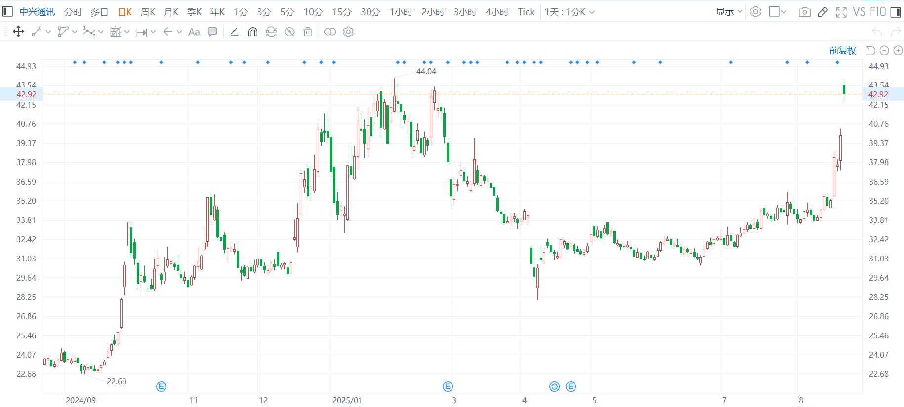Image resolution: width=904 pixels, height=407 pixels.
Task: Select the 日K period tab
Action: (x=124, y=12)
